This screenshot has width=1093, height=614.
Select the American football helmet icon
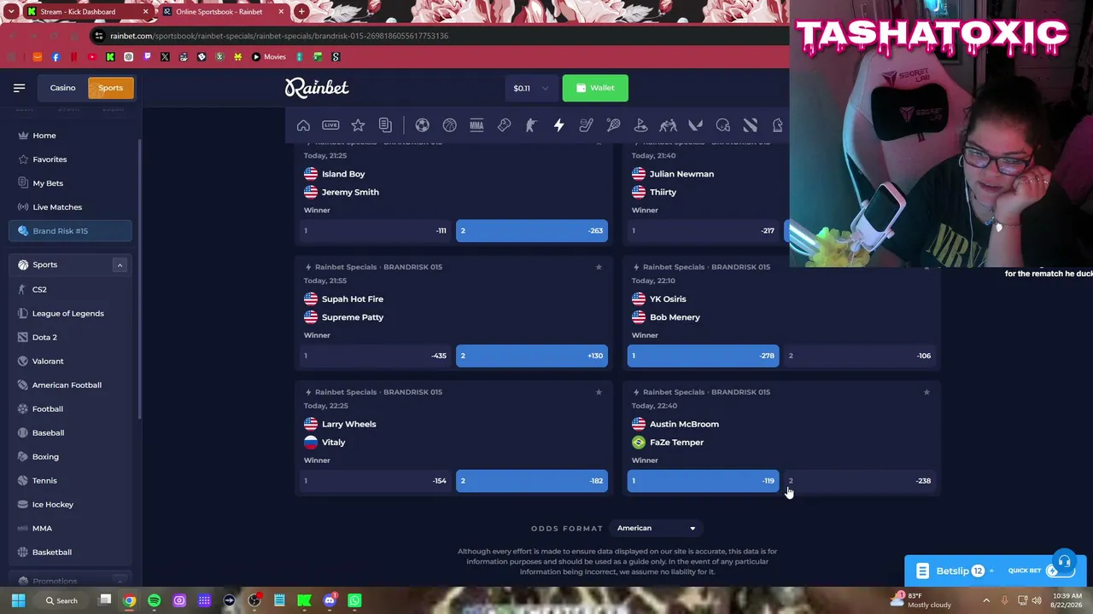coord(722,125)
